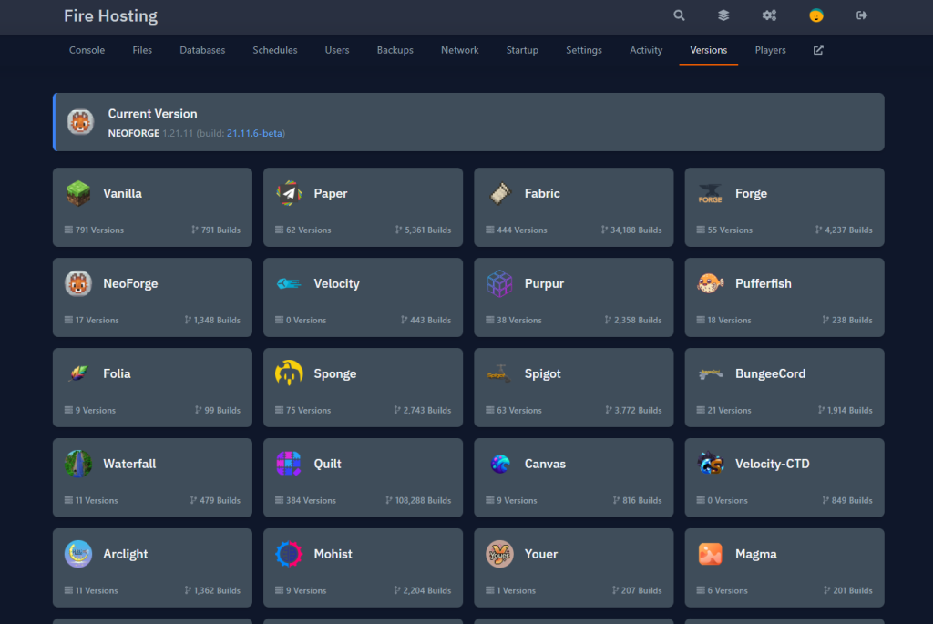
Task: Select the Sponge logo icon
Action: point(288,373)
